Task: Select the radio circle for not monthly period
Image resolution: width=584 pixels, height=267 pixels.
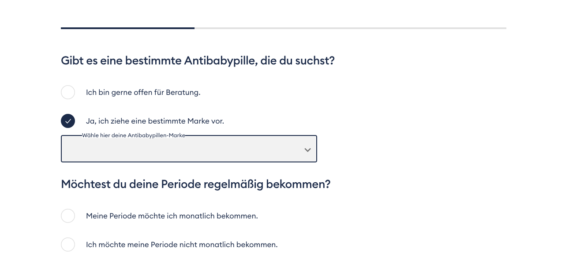Action: 68,244
